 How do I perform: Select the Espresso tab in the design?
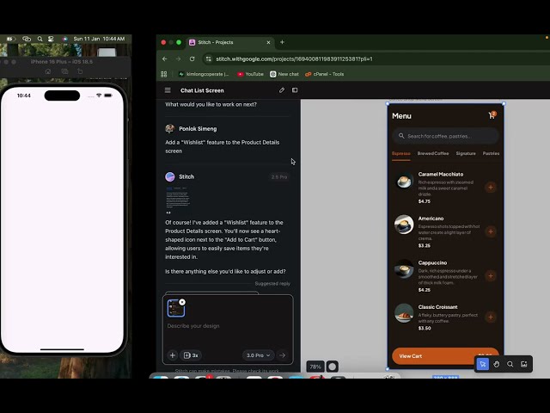point(401,153)
